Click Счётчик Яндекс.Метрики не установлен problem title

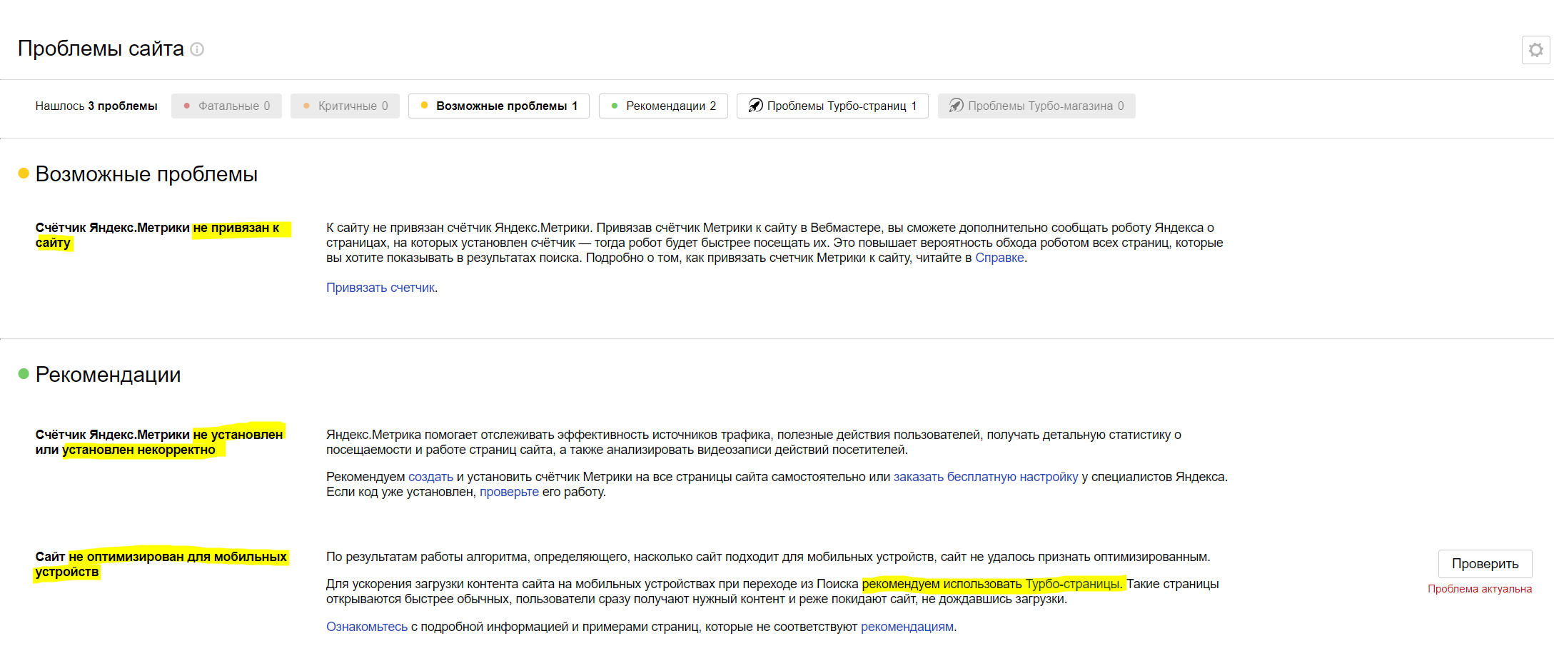coord(159,443)
